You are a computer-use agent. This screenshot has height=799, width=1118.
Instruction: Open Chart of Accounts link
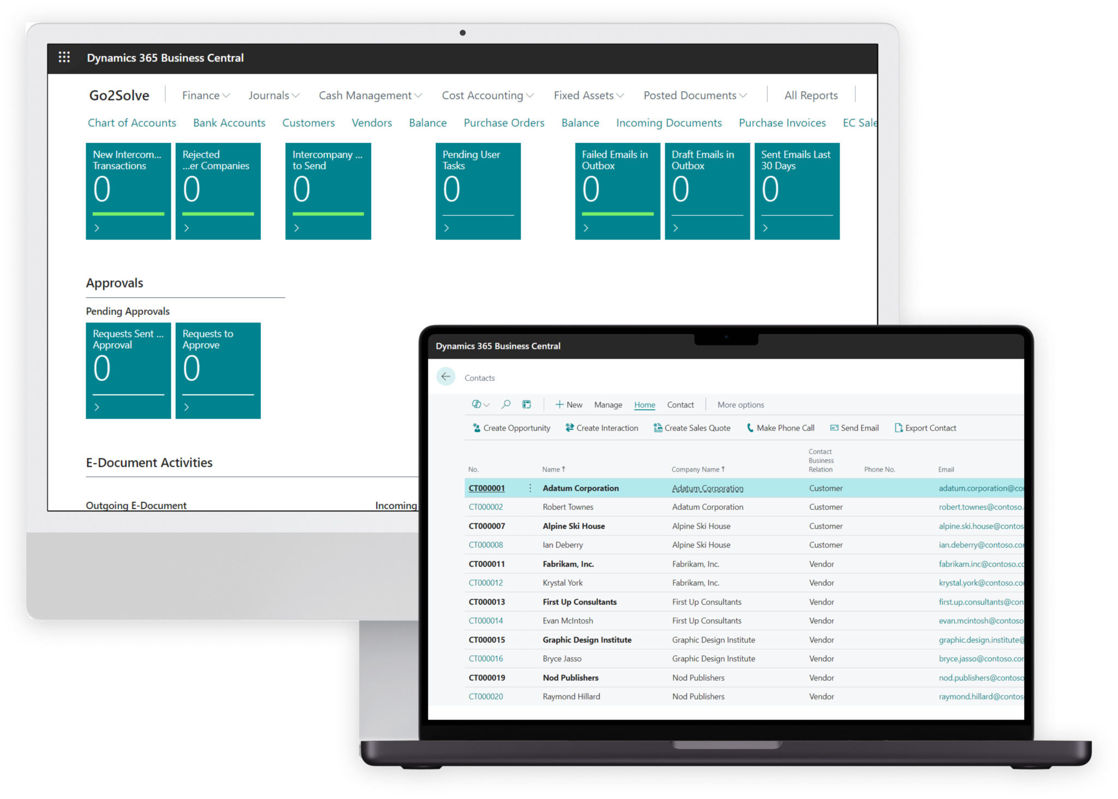(x=132, y=123)
